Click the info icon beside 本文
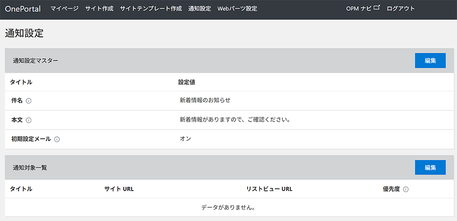Image resolution: width=457 pixels, height=221 pixels. pos(29,120)
